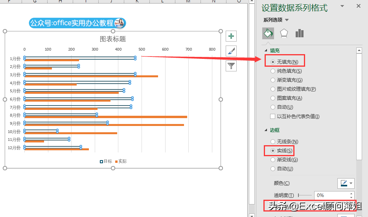
Task: Collapse the 边框 section
Action: (x=266, y=130)
